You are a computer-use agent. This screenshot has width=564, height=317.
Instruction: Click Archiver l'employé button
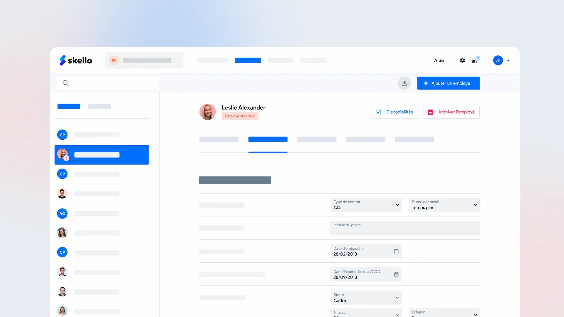451,112
